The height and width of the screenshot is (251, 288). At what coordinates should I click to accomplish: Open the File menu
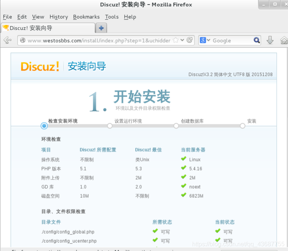(x=7, y=17)
